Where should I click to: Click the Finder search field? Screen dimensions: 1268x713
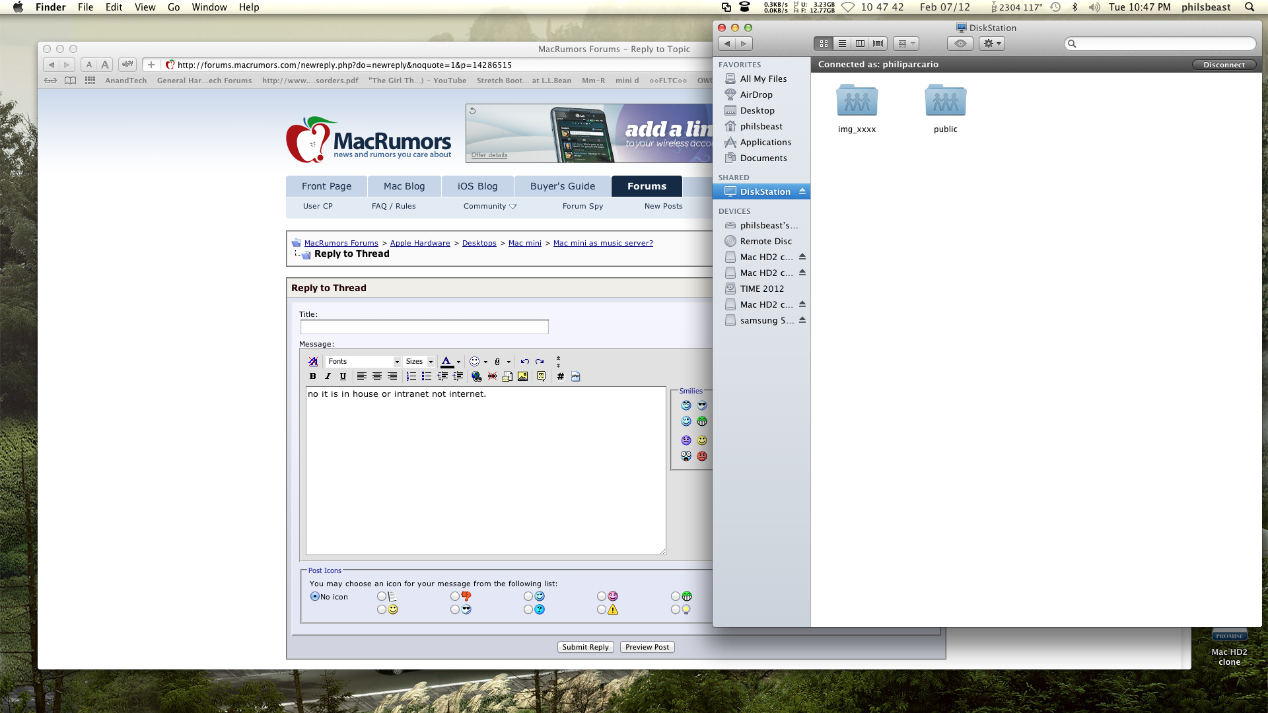(1160, 44)
